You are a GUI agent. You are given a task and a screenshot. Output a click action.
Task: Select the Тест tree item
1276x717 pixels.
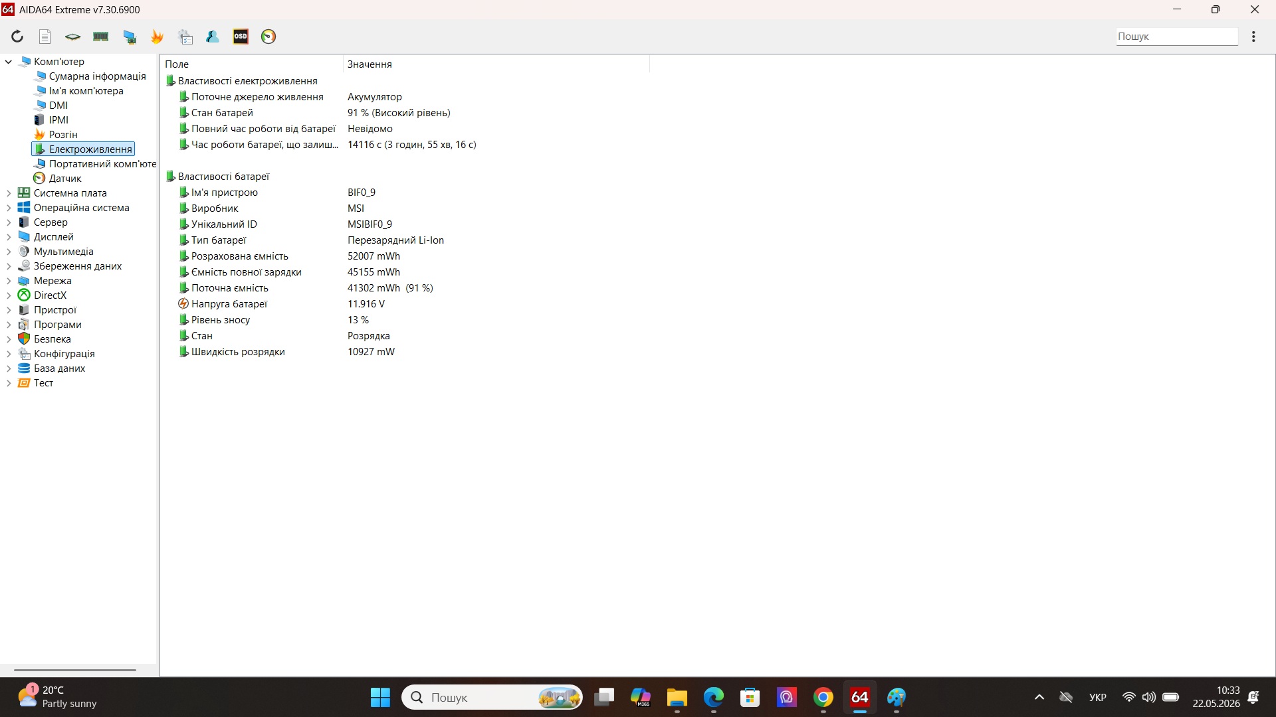[x=44, y=383]
